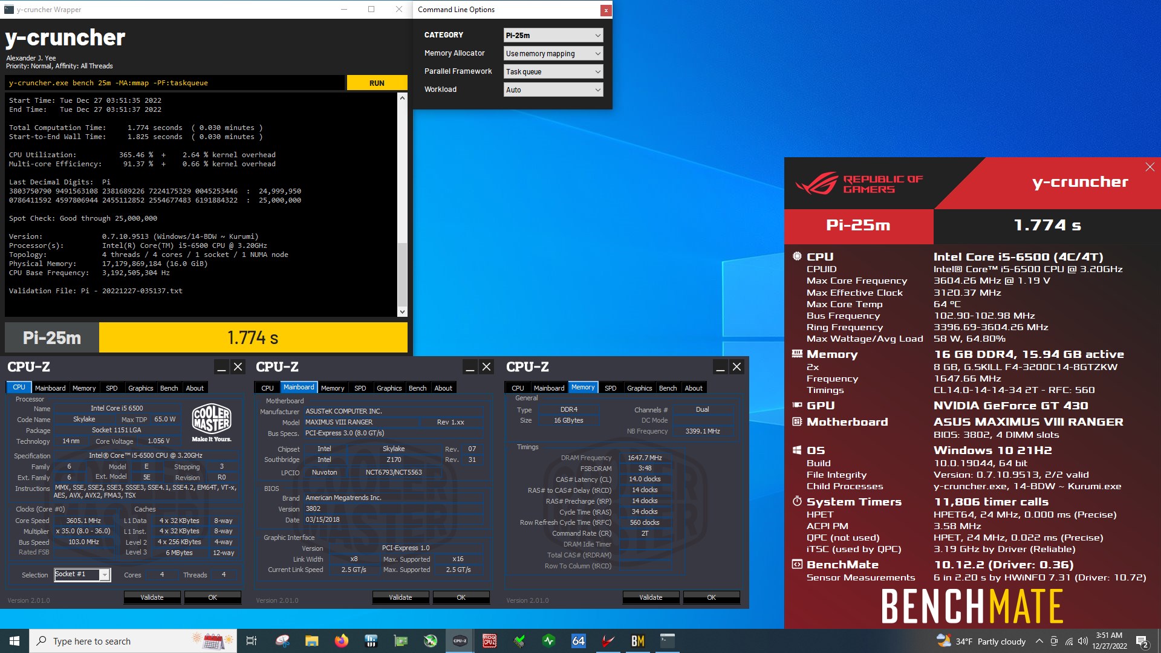This screenshot has height=653, width=1161.
Task: Click the CPU chip icon in BenchMate panel
Action: pyautogui.click(x=797, y=256)
